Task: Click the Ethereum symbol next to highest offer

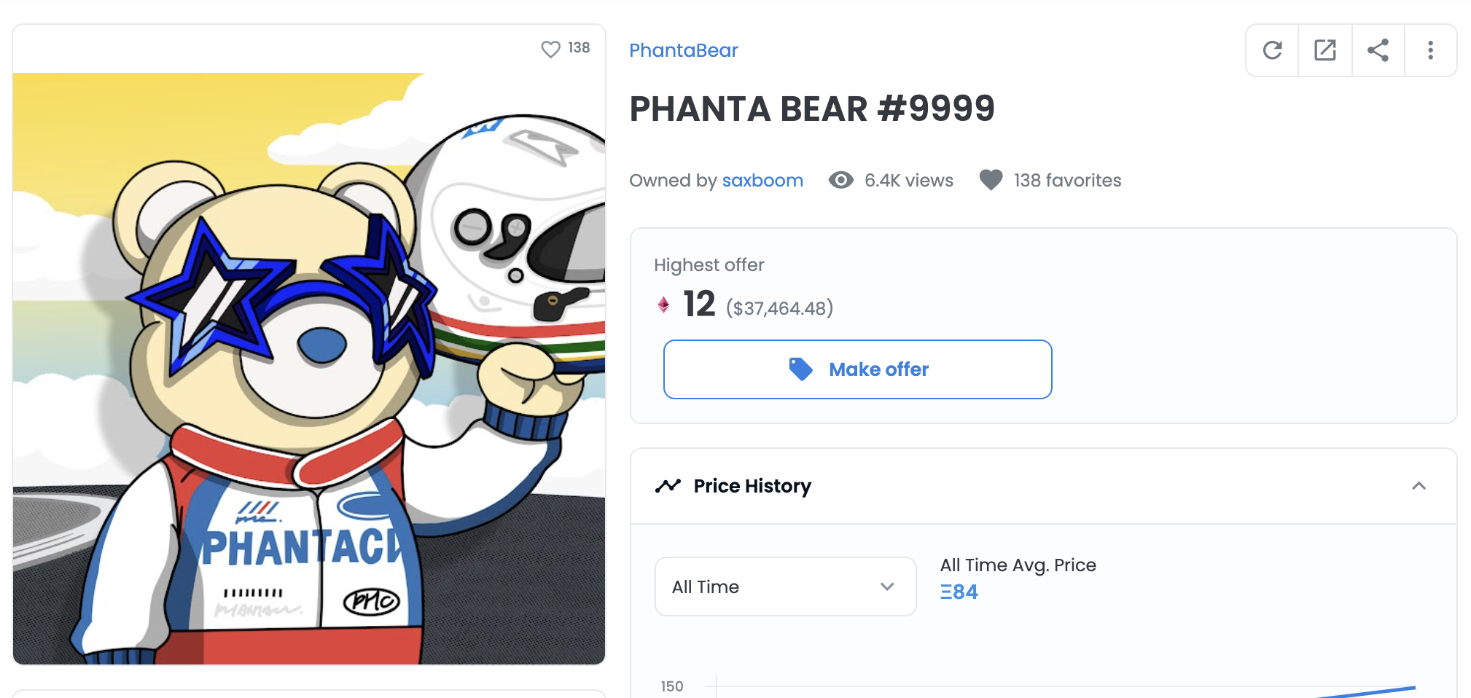Action: [x=662, y=306]
